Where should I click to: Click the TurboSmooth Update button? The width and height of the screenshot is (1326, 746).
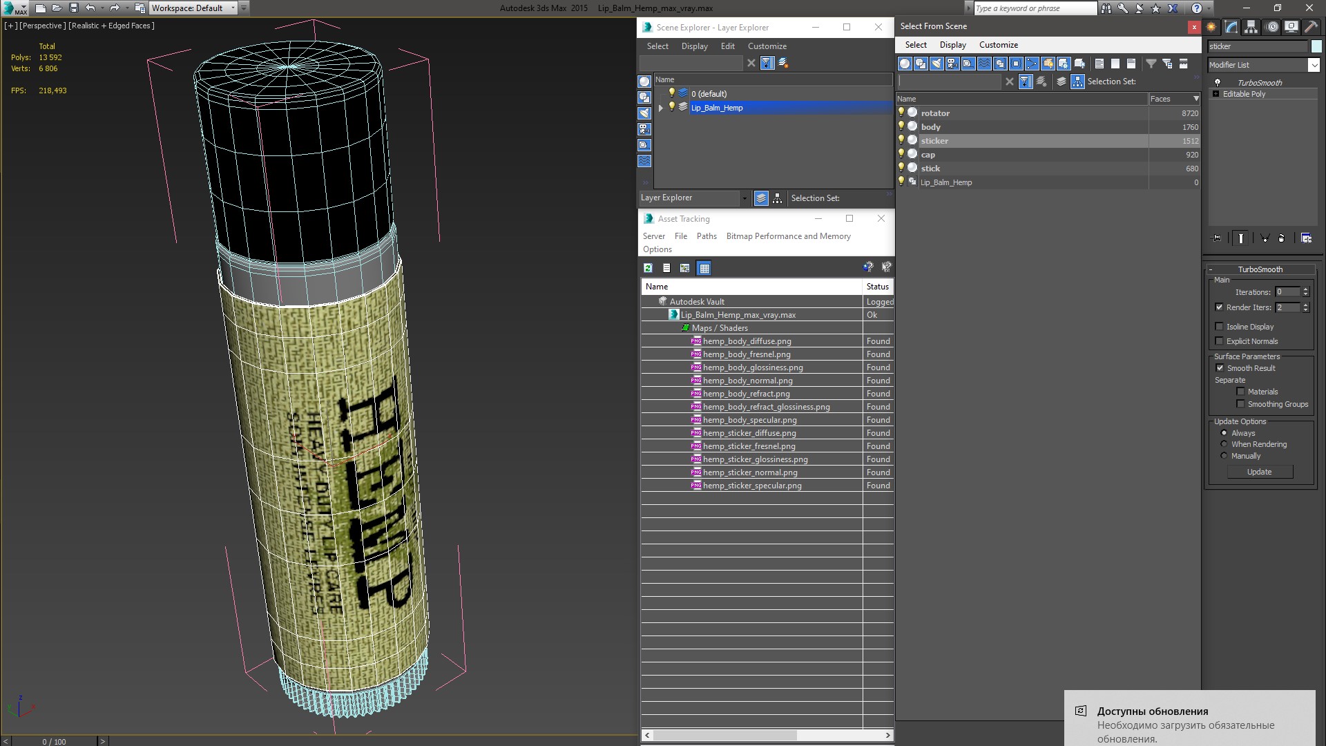1259,472
